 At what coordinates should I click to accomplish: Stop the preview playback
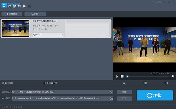(x=122, y=76)
